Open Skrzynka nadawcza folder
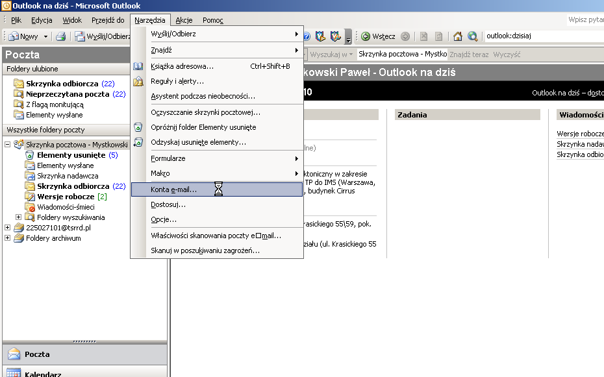 [x=62, y=176]
